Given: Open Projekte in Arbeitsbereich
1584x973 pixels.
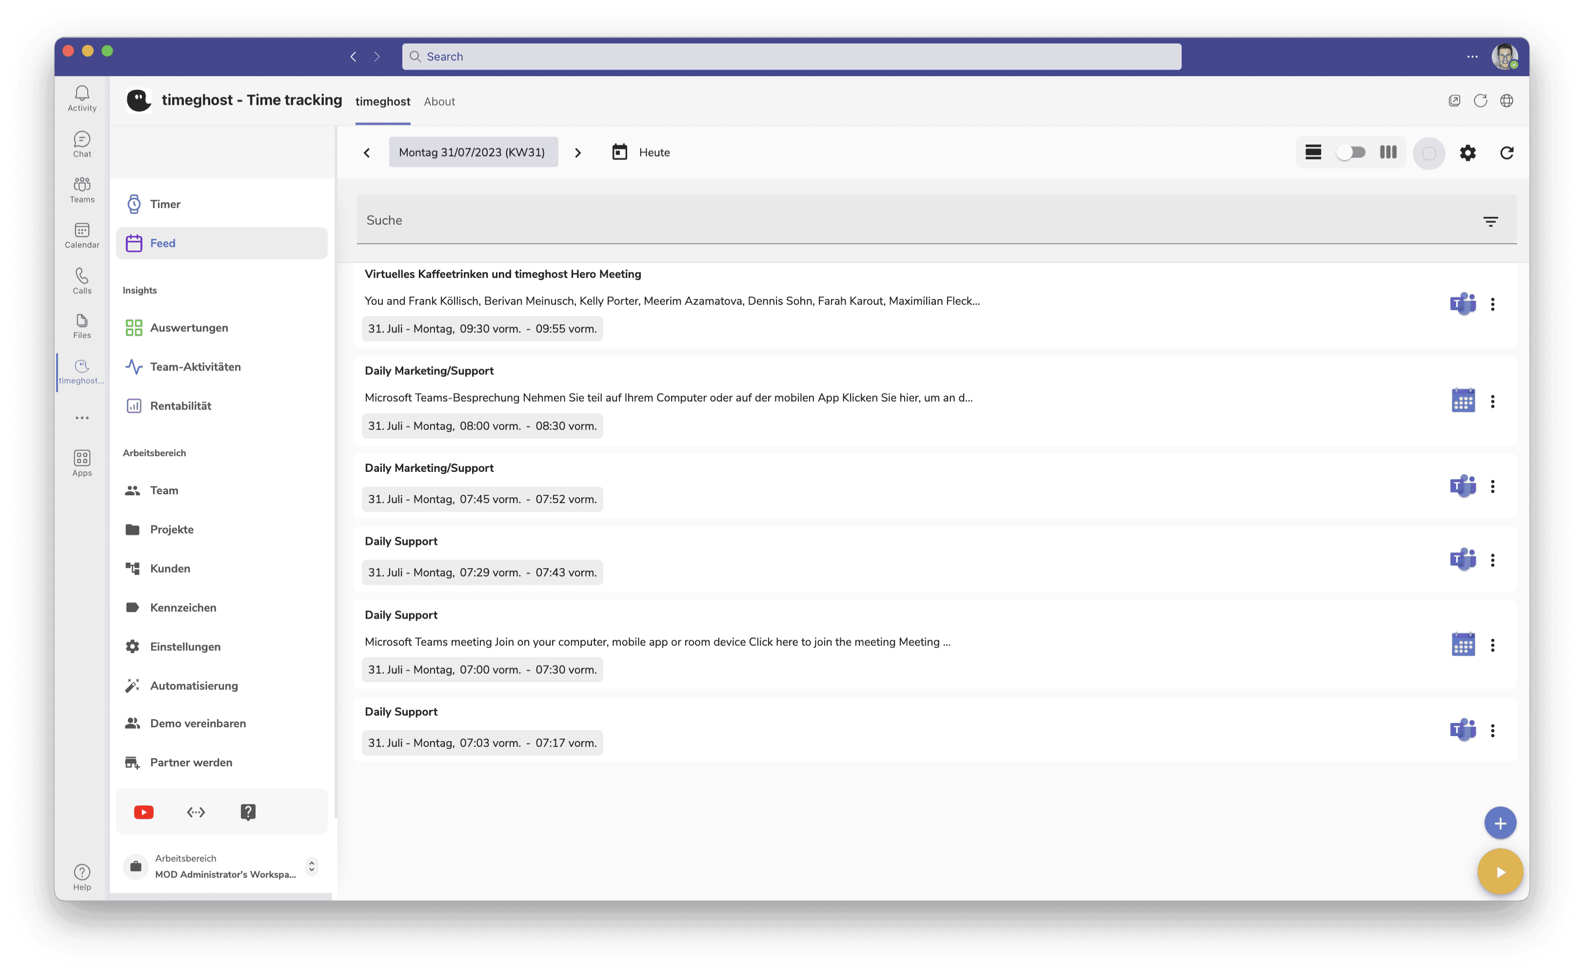Looking at the screenshot, I should click(221, 529).
